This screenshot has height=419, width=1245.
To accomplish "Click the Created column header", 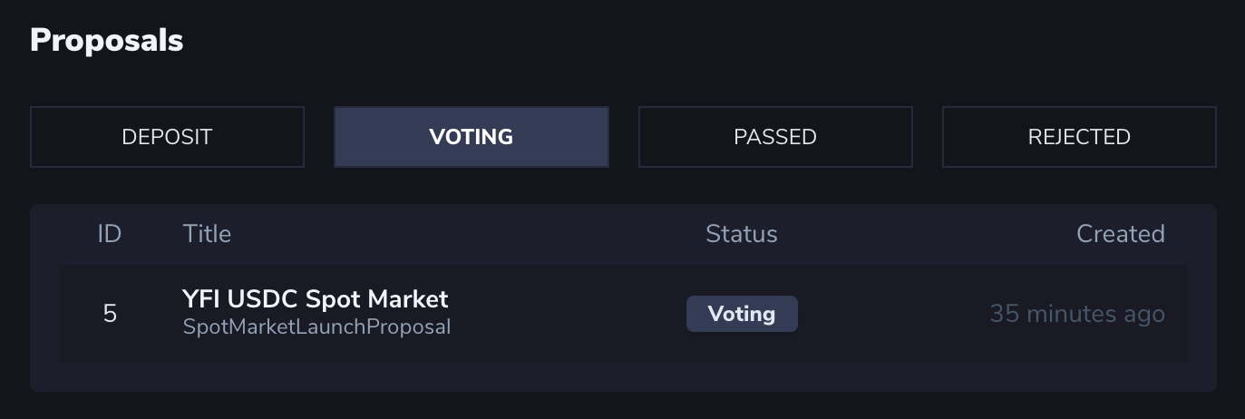I will (1120, 234).
